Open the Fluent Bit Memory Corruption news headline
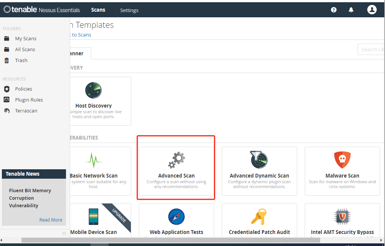Screen dimensions: 385x246 point(30,198)
